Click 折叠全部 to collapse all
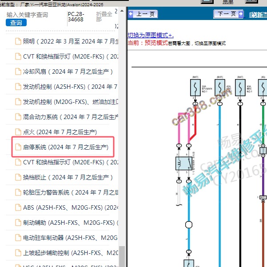 (104, 16)
